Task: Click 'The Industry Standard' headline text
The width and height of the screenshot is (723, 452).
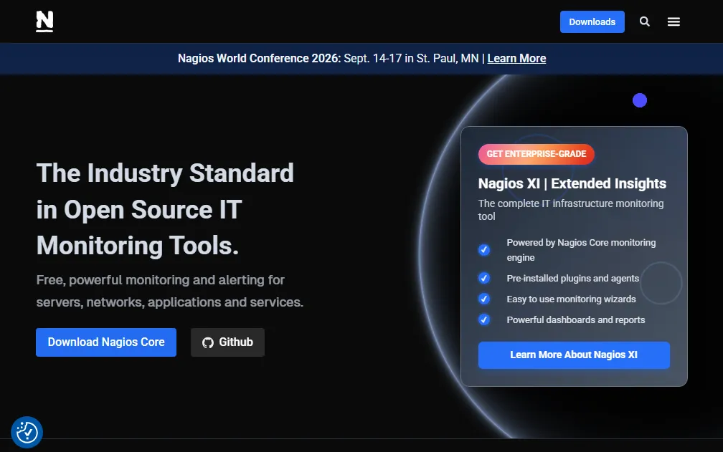Action: tap(165, 173)
